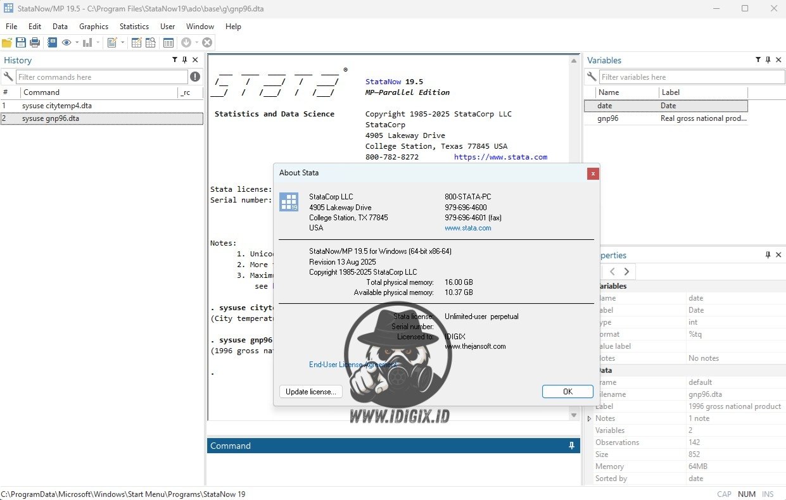Click OK in About Stata dialog
The image size is (786, 500).
pyautogui.click(x=567, y=391)
